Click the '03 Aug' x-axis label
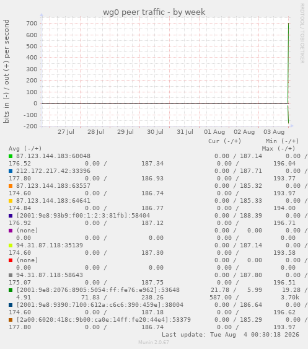This screenshot has height=349, width=308. (x=274, y=132)
